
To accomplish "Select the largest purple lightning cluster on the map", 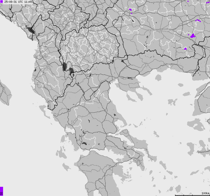I will pos(193,36).
